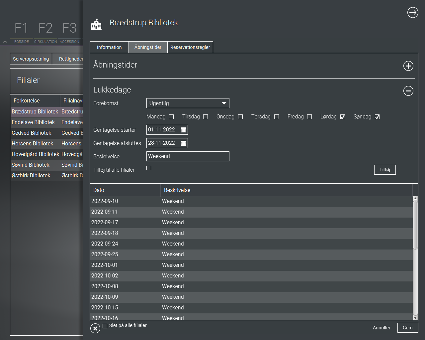Select the 2022-09-18 Weekend row
Image resolution: width=425 pixels, height=340 pixels.
pos(251,233)
